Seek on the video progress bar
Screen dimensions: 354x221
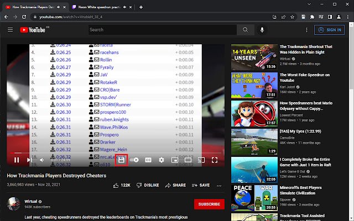(x=116, y=153)
